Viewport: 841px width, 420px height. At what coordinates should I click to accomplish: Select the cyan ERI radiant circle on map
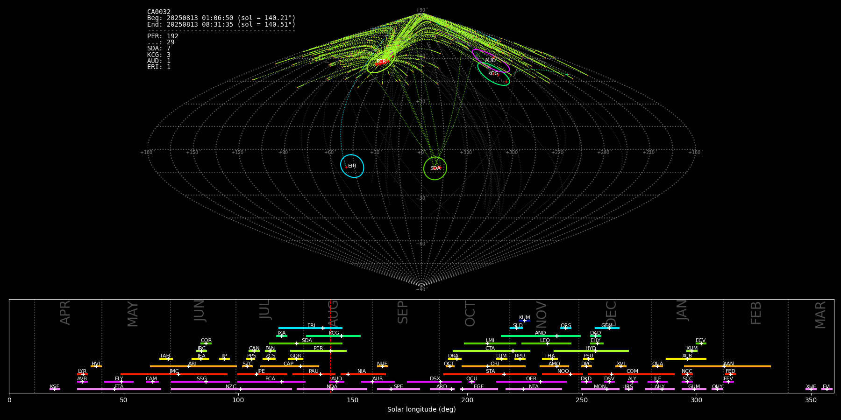pos(352,166)
